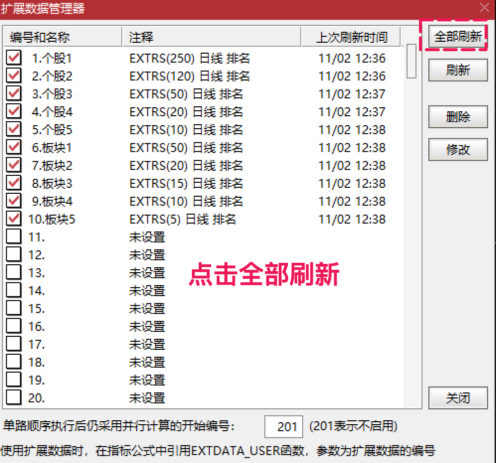Enable the checkbox for row 11
This screenshot has width=496, height=463.
(x=12, y=236)
